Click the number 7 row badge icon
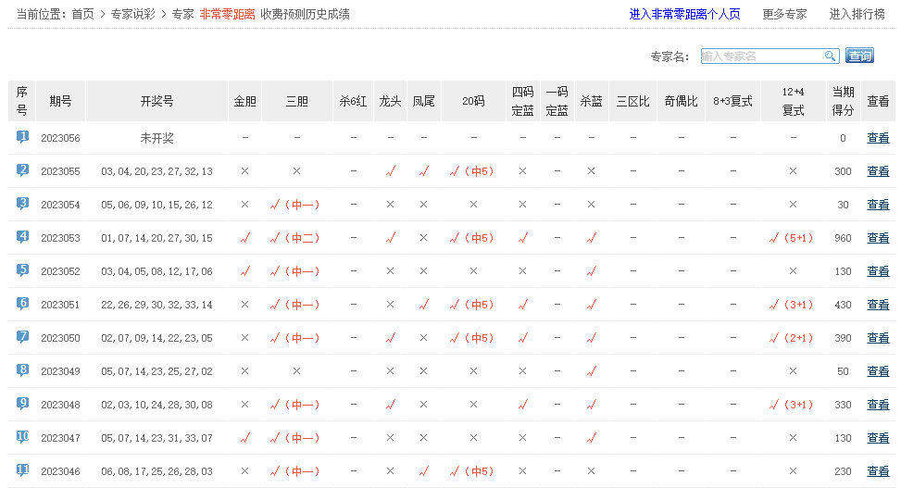901x488 pixels. tap(22, 337)
